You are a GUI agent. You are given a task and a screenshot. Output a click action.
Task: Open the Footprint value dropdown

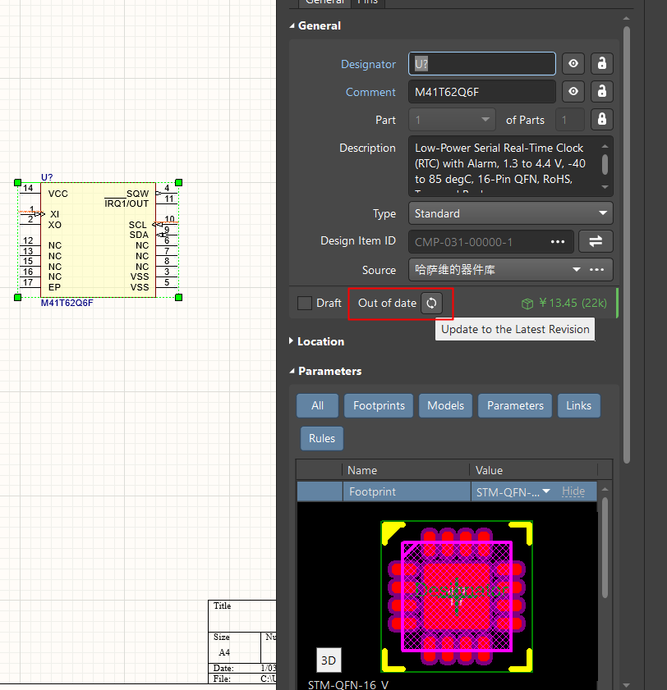click(x=546, y=491)
